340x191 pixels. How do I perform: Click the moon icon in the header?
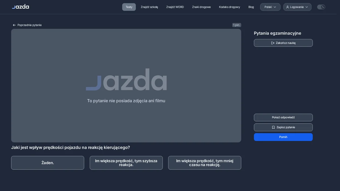point(323,7)
